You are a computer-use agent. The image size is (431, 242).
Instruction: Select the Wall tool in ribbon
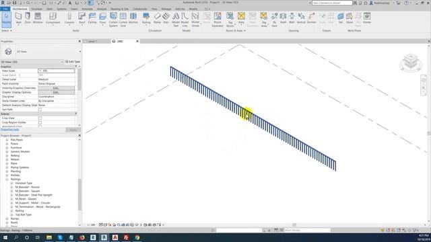[x=18, y=18]
